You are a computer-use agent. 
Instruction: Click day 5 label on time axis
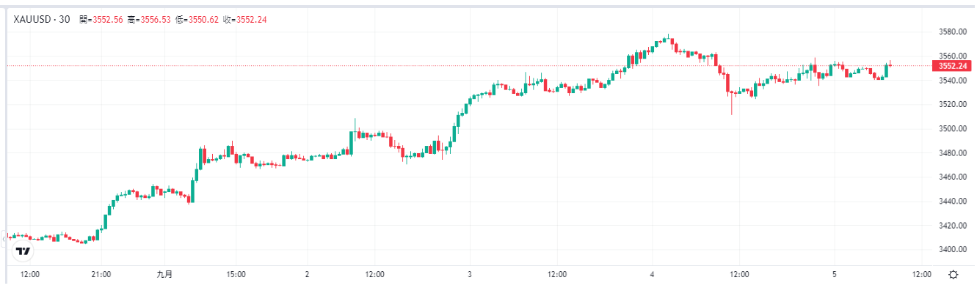coord(835,275)
